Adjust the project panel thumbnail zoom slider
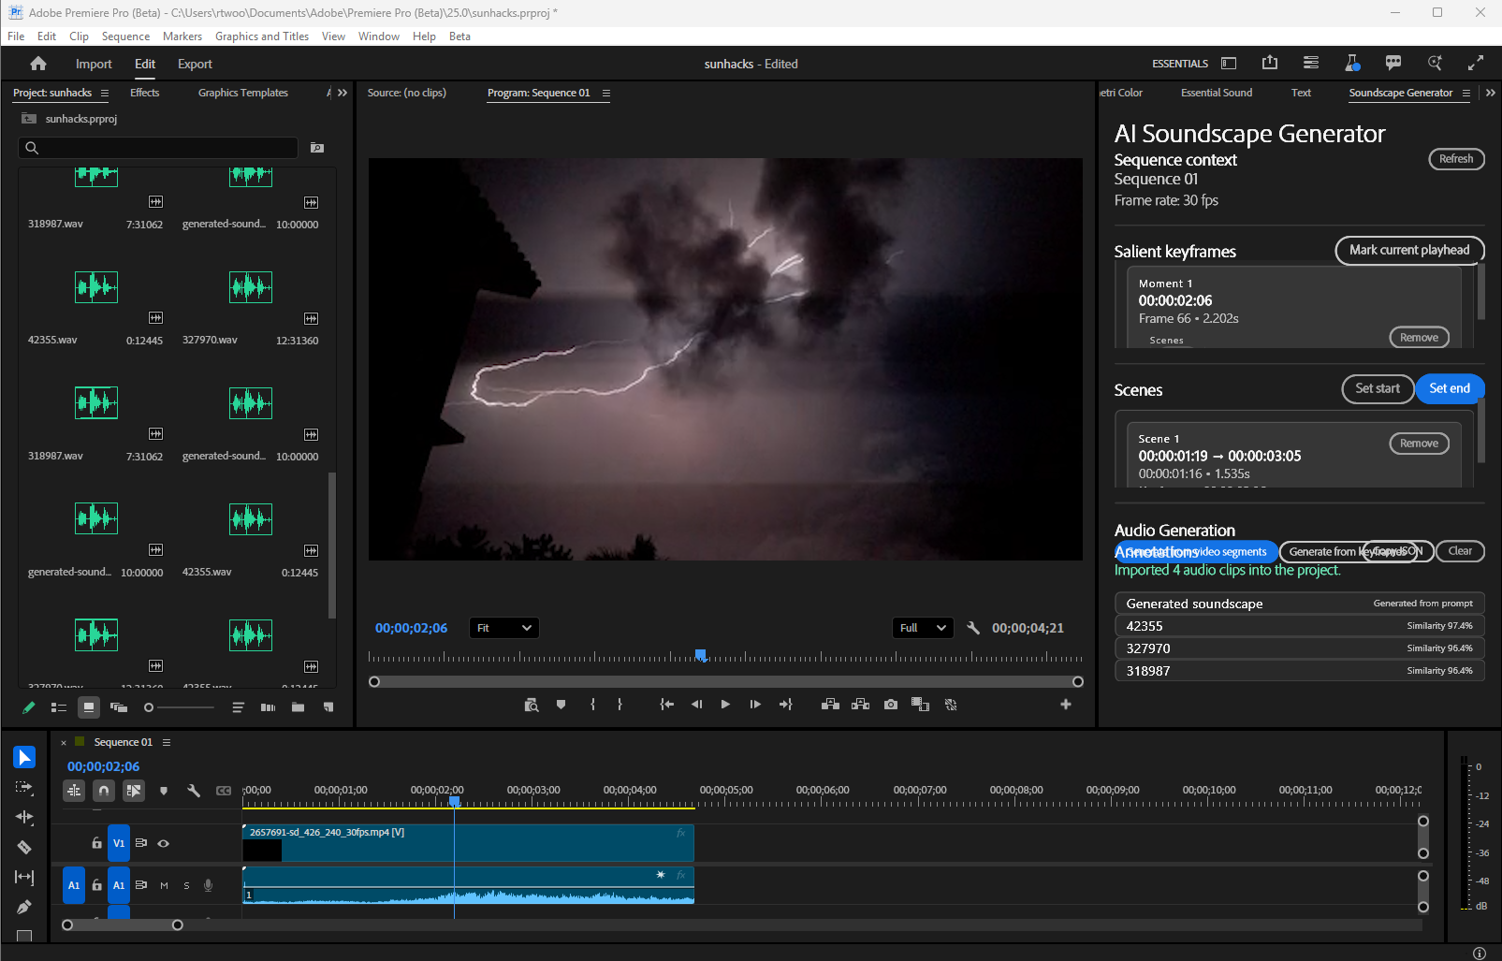 tap(150, 707)
